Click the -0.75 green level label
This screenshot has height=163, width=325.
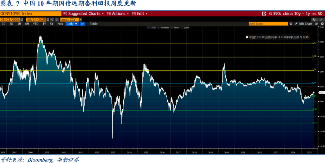314,123
